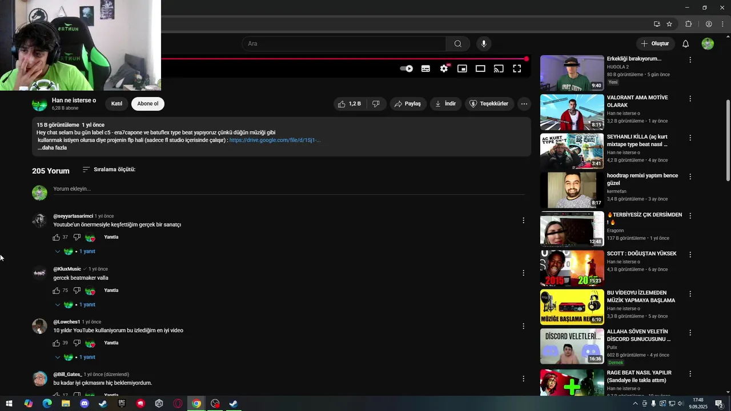The width and height of the screenshot is (731, 411).
Task: Open Opera browser from the taskbar
Action: point(178,404)
